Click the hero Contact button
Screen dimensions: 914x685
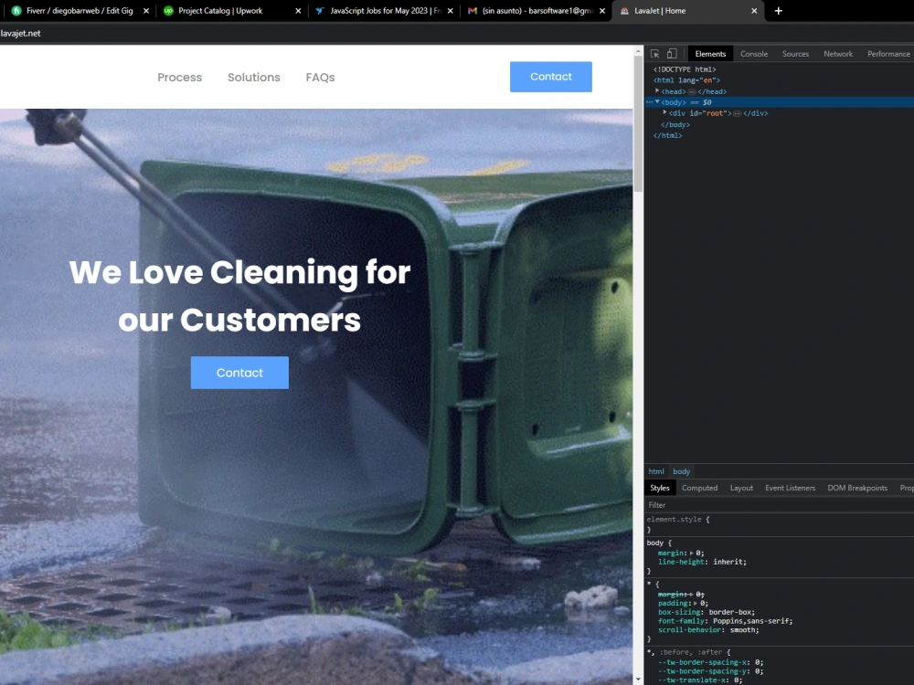[x=239, y=373]
